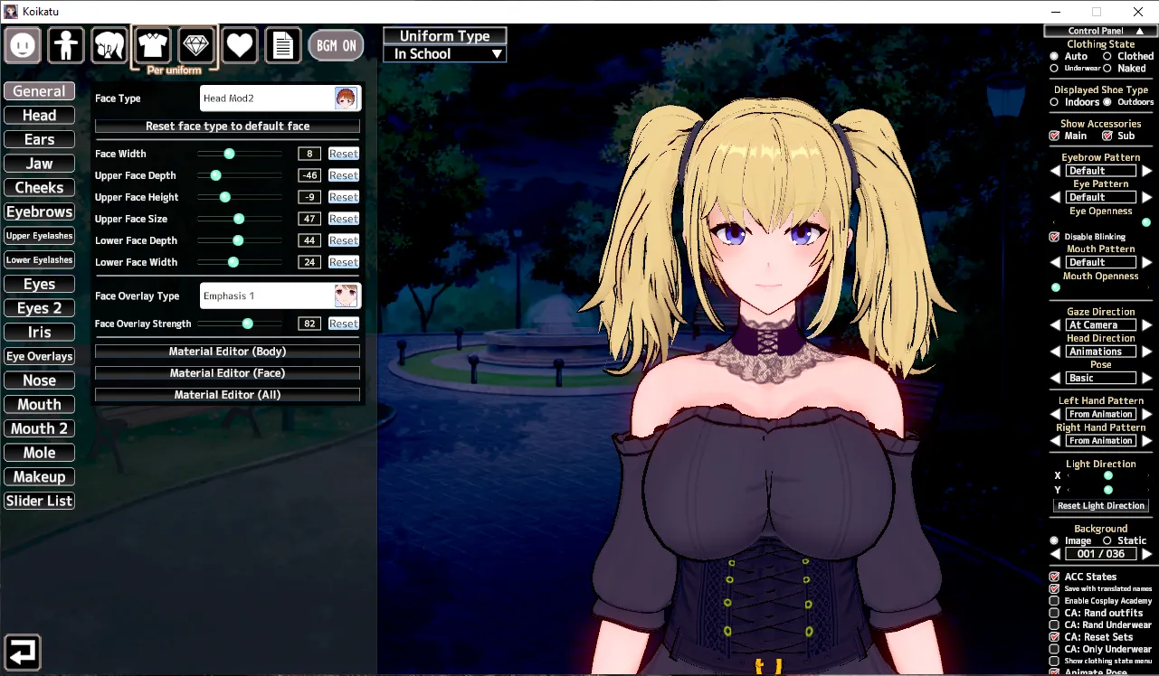This screenshot has height=676, width=1159.
Task: Click Reset face type to default face
Action: 227,127
